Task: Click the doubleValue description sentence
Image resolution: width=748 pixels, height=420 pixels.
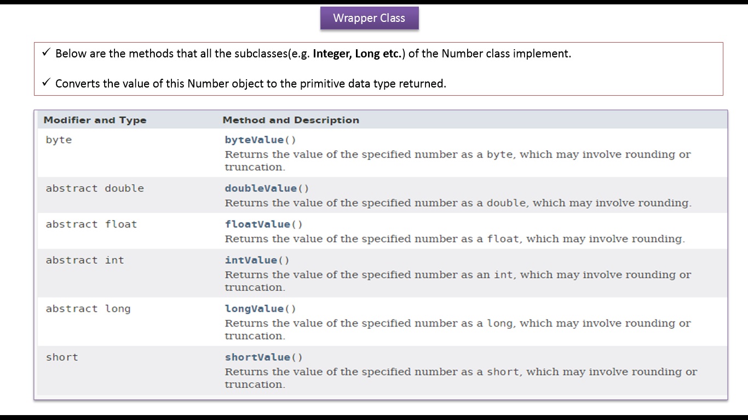Action: click(x=458, y=203)
